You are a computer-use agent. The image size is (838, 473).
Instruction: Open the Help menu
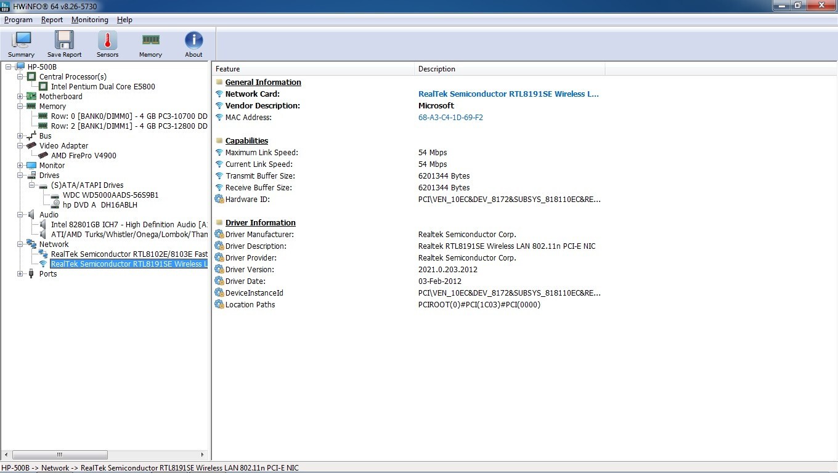click(124, 20)
